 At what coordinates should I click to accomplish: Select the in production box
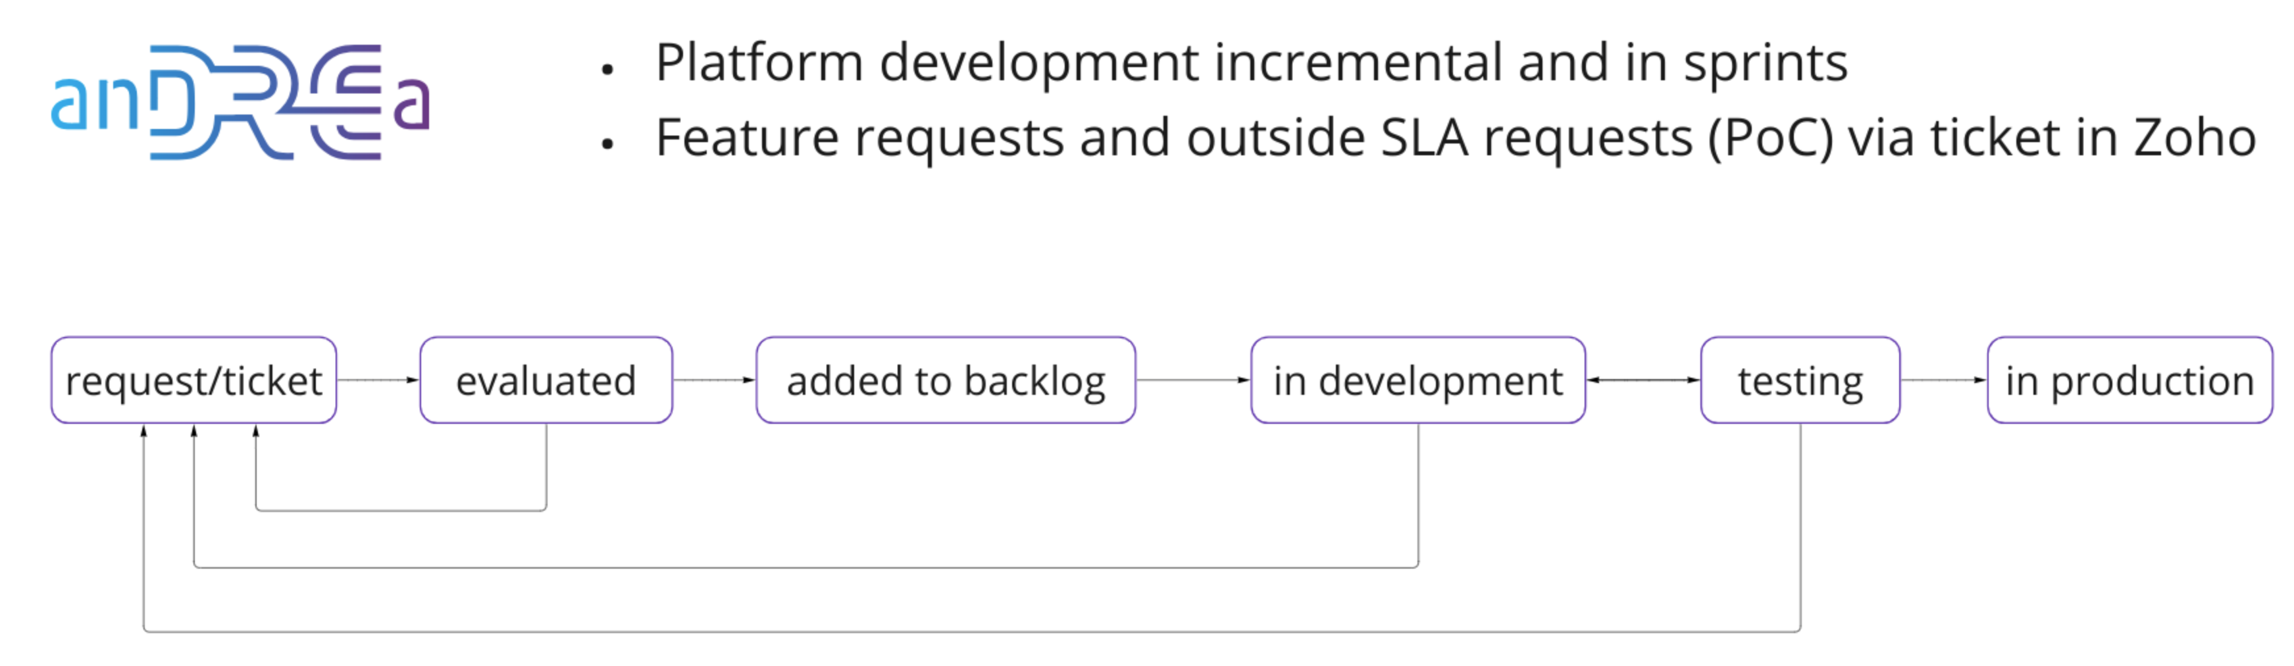[x=2129, y=380]
